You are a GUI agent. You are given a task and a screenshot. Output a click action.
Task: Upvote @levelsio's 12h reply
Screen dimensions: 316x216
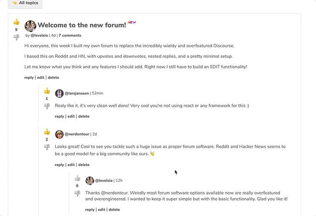point(77,178)
